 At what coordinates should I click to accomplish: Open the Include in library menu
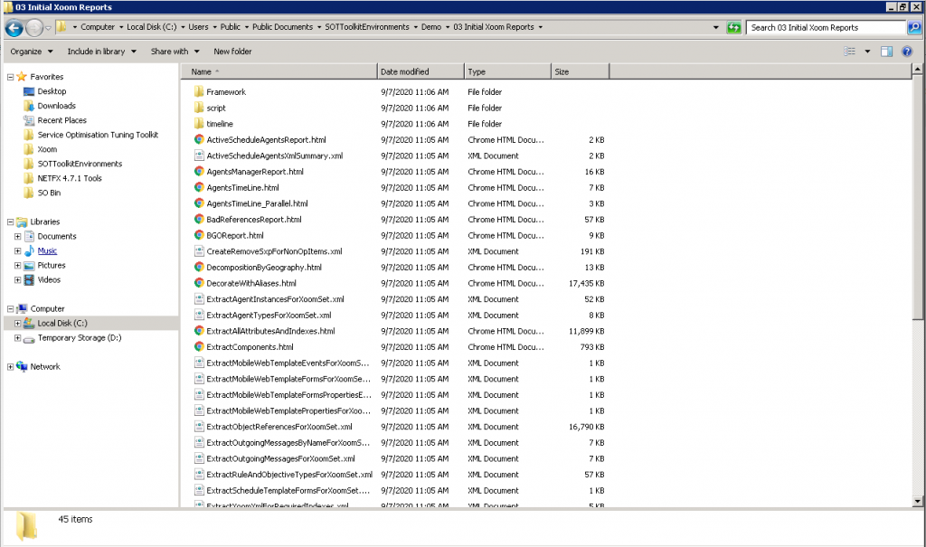point(101,52)
